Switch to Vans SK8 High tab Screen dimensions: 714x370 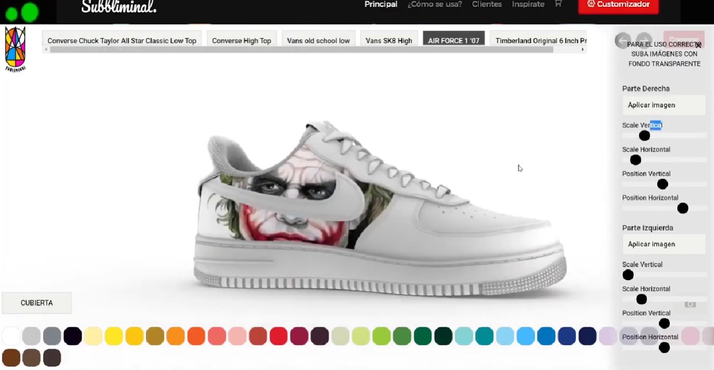tap(389, 41)
